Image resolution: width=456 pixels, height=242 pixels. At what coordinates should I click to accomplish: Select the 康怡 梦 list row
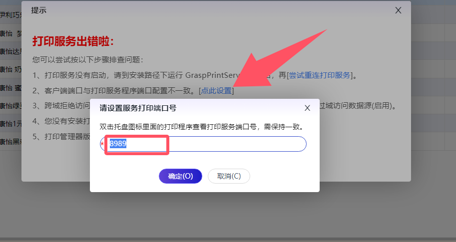[10, 34]
